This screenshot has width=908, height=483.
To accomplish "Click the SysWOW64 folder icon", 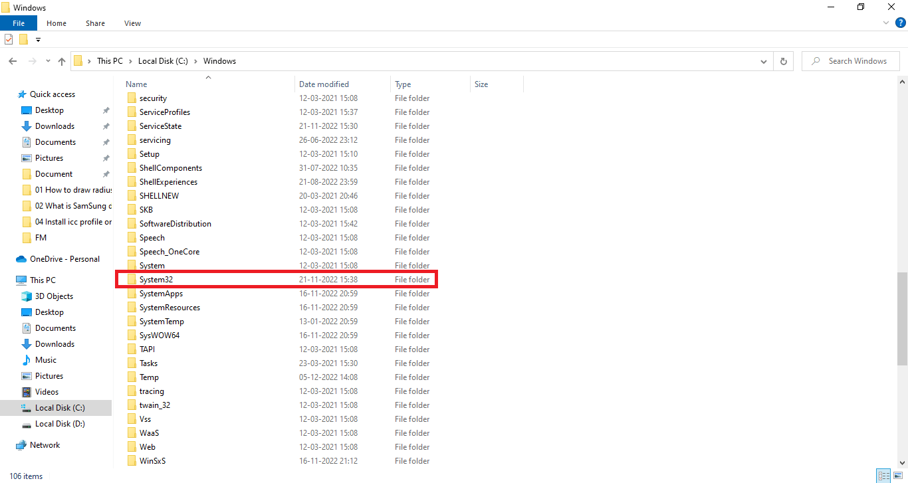I will 132,336.
